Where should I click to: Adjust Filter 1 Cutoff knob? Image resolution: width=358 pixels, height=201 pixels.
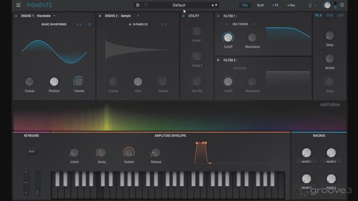(x=228, y=37)
